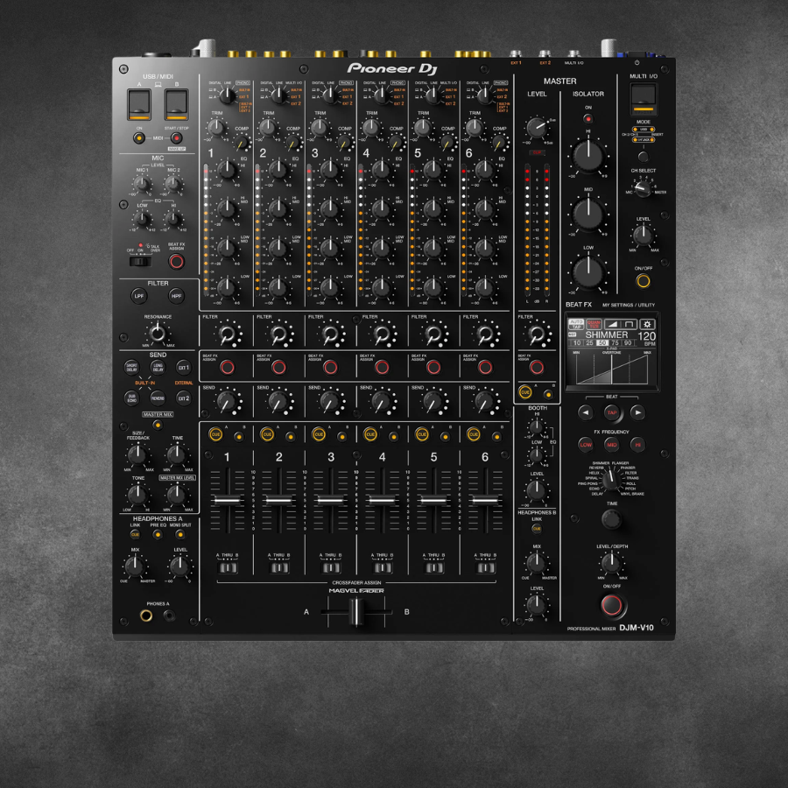Click the channel 5 EQ HI knob

[433, 170]
